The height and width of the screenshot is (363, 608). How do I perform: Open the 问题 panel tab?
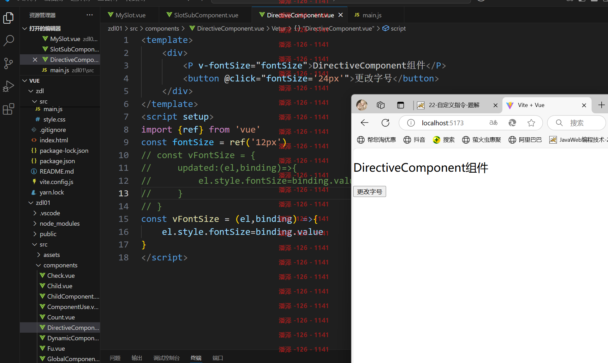115,358
